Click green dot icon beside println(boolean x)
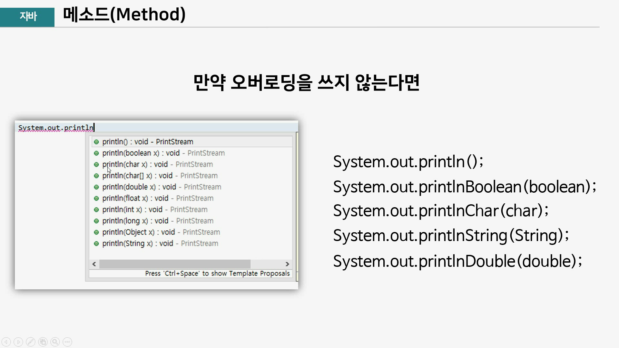This screenshot has height=348, width=619. coord(96,153)
